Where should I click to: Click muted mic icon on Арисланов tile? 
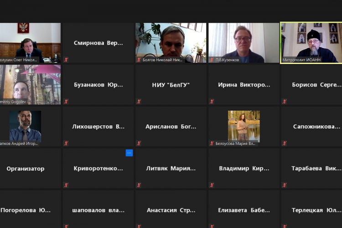(x=139, y=143)
